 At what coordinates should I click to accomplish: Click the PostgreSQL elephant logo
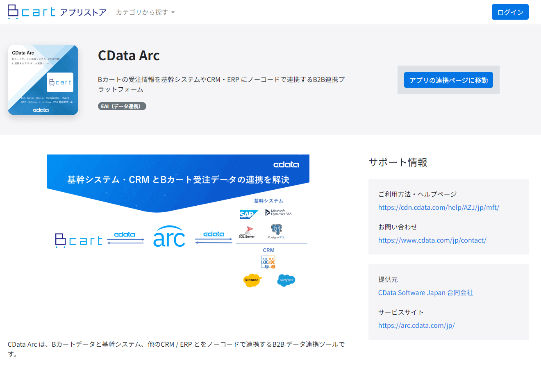coord(276,232)
